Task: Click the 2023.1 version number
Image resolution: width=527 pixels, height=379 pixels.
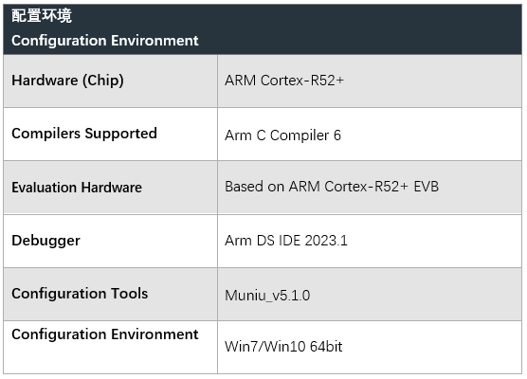Action: 326,241
